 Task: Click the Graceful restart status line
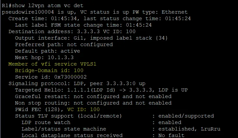[x=93, y=96]
